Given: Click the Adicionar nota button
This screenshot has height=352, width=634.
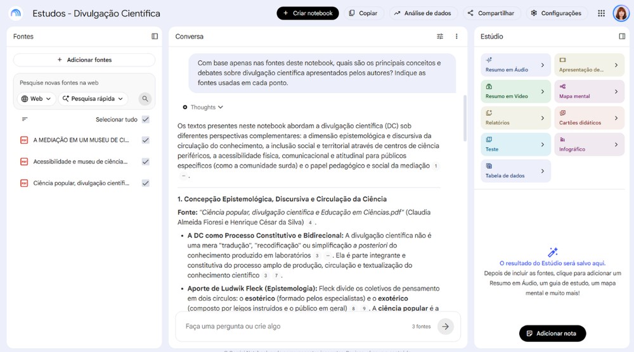Looking at the screenshot, I should pos(552,334).
